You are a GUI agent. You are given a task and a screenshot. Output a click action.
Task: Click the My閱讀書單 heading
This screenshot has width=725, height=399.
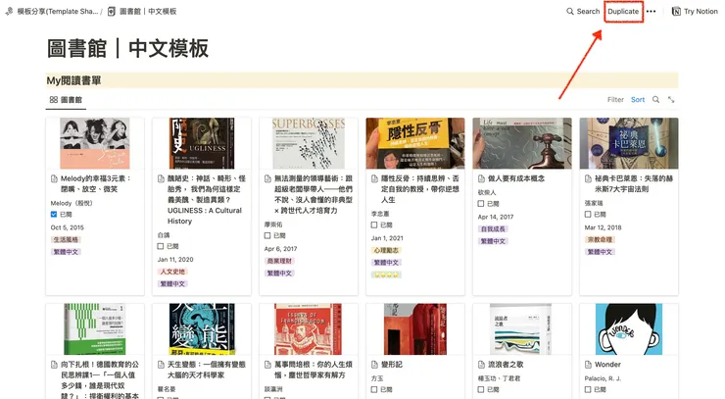coord(73,80)
